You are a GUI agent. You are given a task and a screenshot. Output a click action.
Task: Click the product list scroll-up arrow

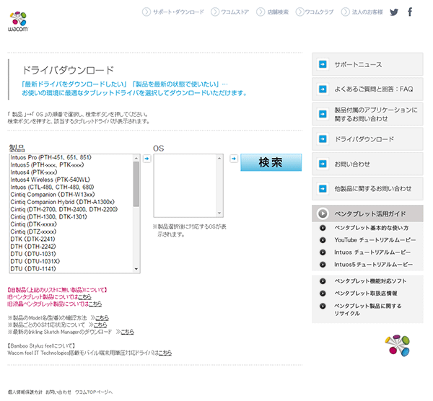pos(136,158)
